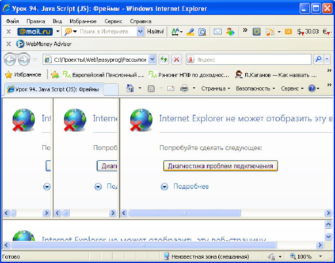Close the Mail.ru toolbar with X

coord(9,32)
